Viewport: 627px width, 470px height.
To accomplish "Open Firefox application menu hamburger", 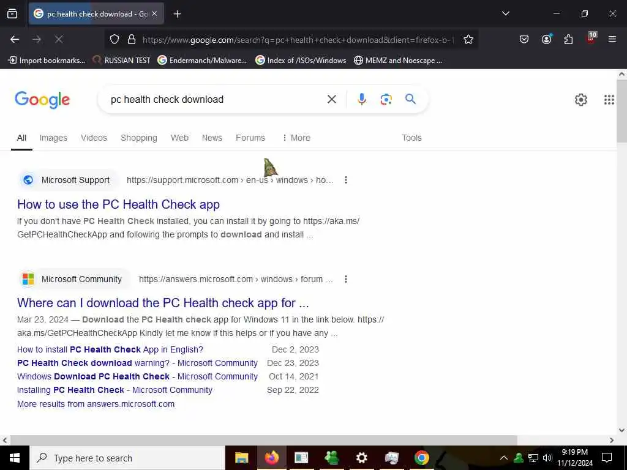I will tap(612, 39).
